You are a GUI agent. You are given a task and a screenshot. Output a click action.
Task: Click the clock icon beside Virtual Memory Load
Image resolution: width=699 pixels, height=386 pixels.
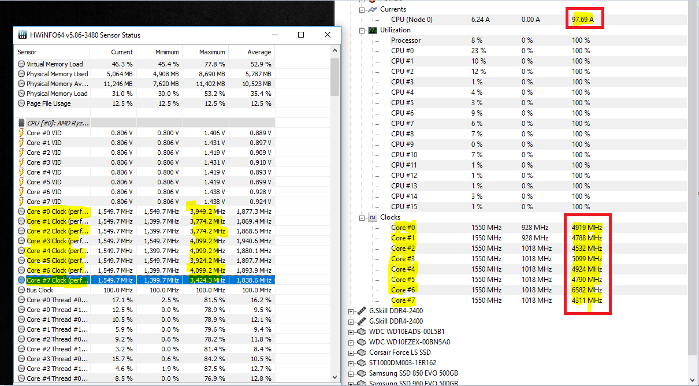[x=21, y=64]
